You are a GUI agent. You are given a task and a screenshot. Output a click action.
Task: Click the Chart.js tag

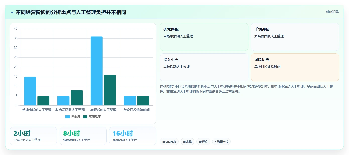click(x=169, y=142)
